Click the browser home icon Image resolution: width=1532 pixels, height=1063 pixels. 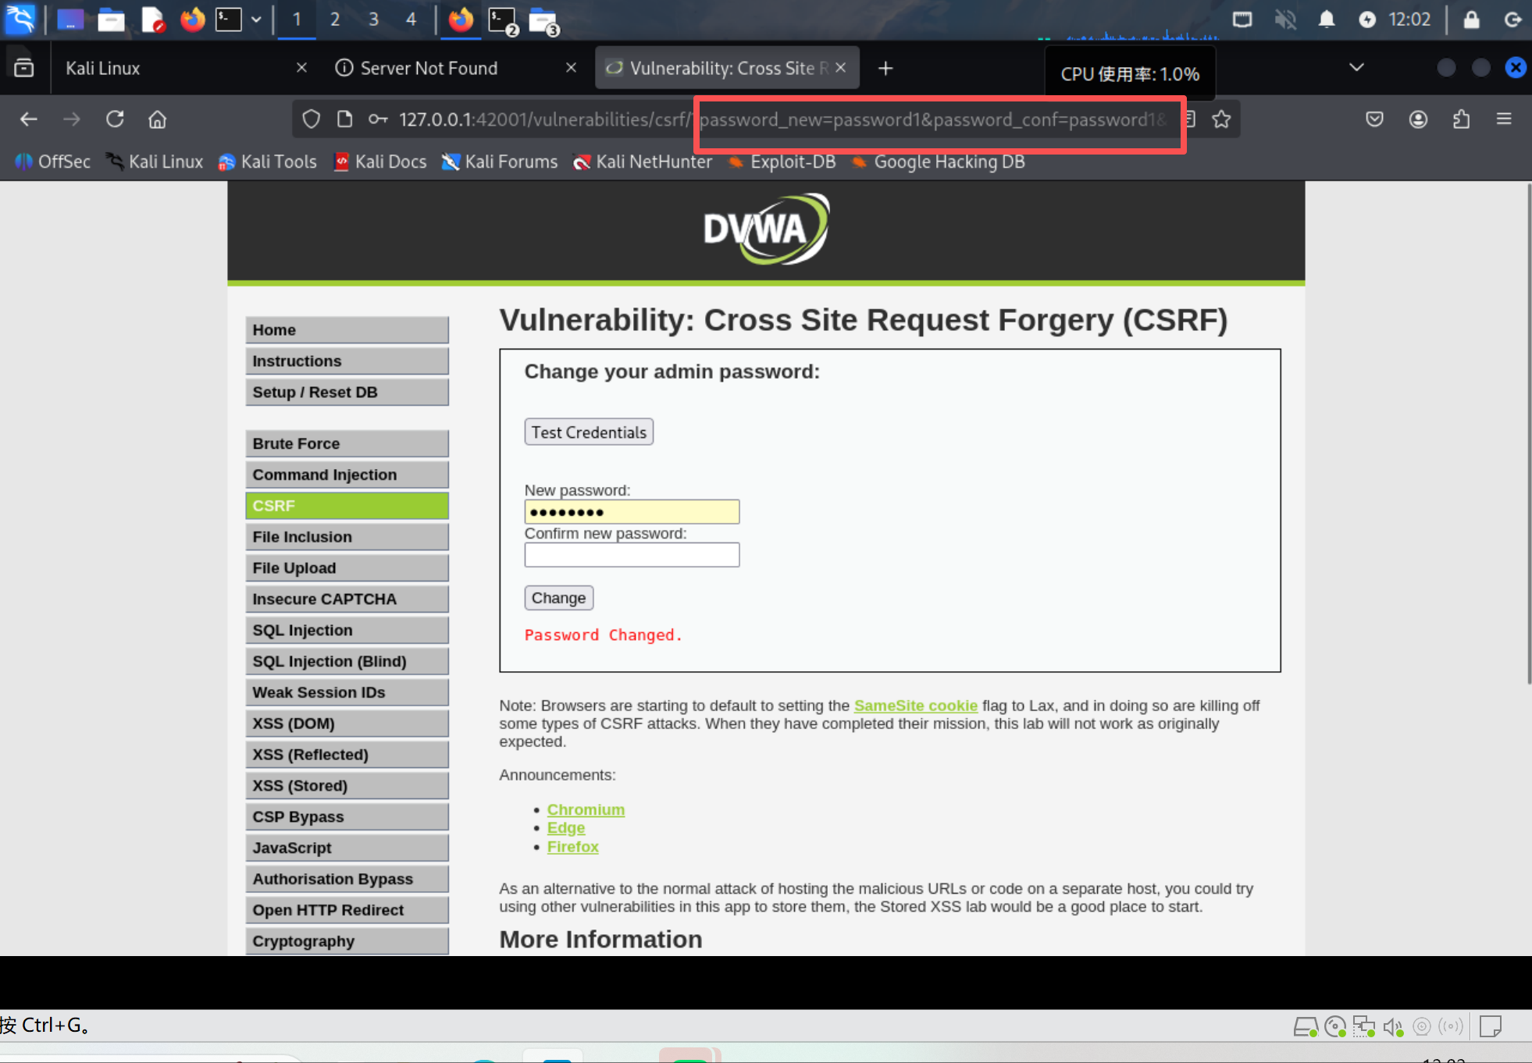click(x=158, y=119)
